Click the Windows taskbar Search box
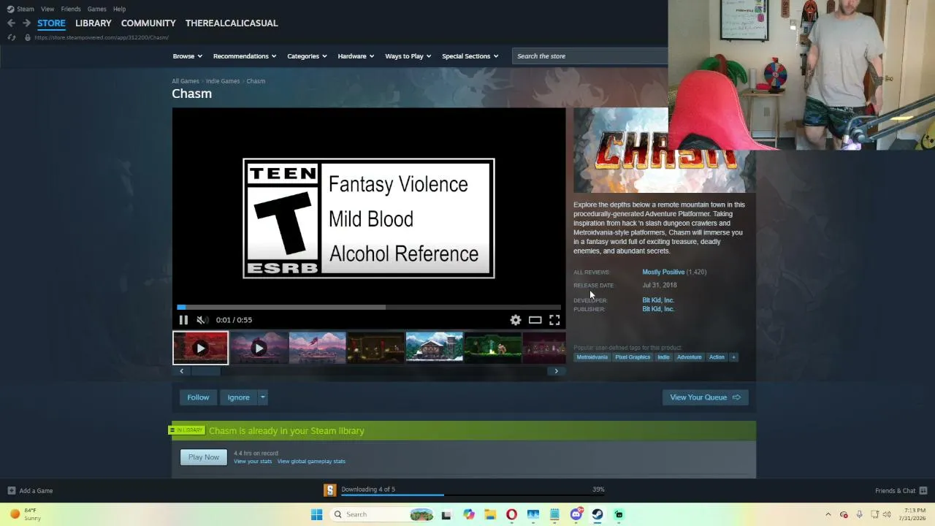Image resolution: width=935 pixels, height=526 pixels. pos(383,514)
